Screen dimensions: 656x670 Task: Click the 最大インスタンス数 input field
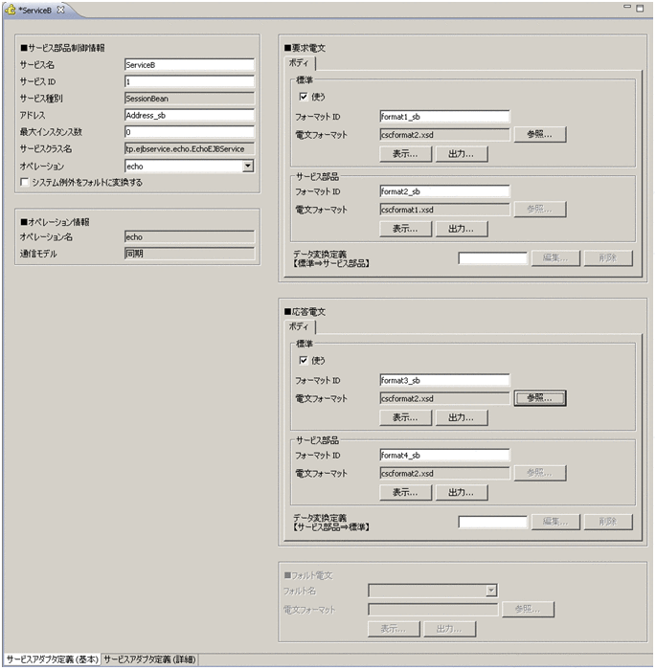pyautogui.click(x=190, y=132)
